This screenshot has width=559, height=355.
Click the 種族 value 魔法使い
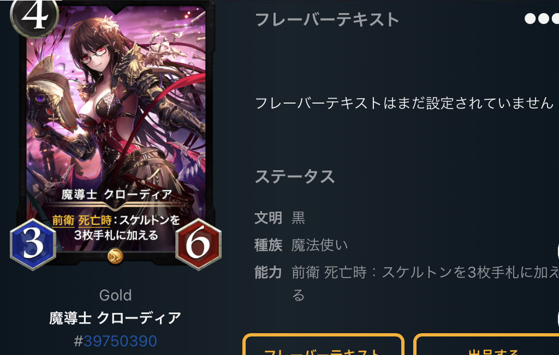click(x=319, y=245)
